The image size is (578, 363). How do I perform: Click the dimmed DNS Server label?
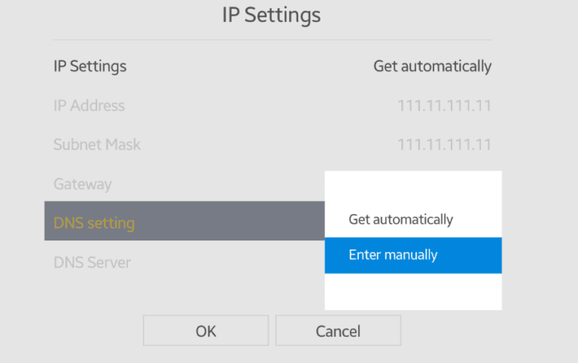[92, 262]
